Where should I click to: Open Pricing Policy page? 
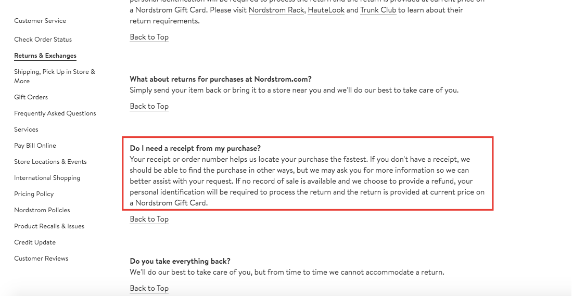click(x=34, y=194)
